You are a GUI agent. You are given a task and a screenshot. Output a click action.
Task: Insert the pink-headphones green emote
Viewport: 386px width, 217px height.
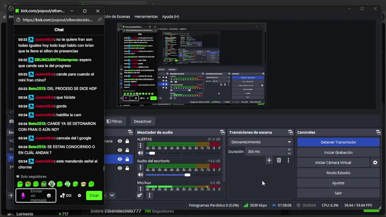click(52, 184)
